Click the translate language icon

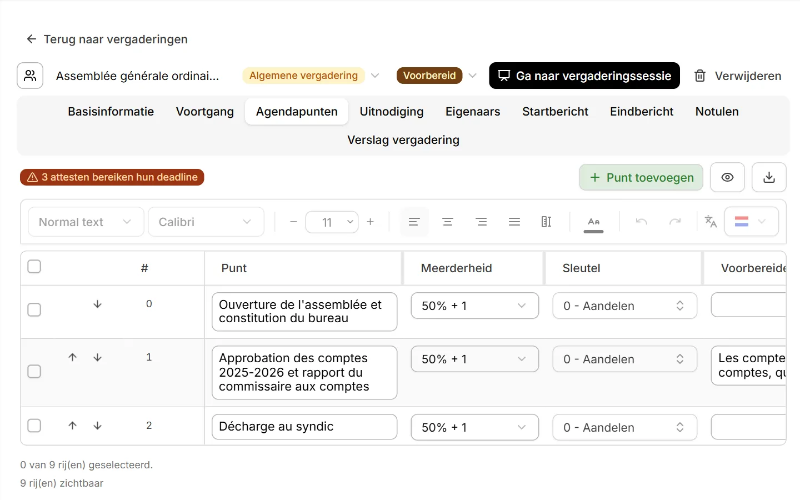[711, 221]
